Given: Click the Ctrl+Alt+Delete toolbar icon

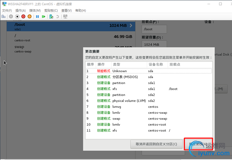Looking at the screenshot, I should [x=3, y=17].
